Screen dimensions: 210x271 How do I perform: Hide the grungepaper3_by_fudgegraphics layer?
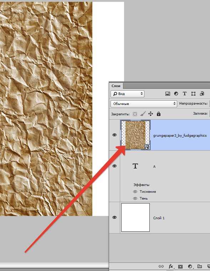point(114,135)
